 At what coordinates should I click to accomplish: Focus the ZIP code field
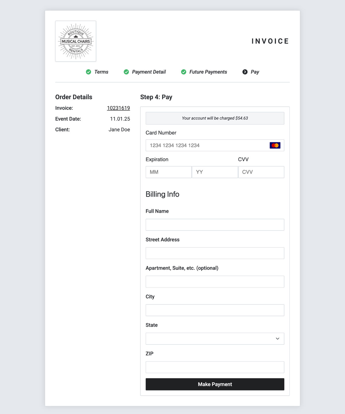(215, 367)
